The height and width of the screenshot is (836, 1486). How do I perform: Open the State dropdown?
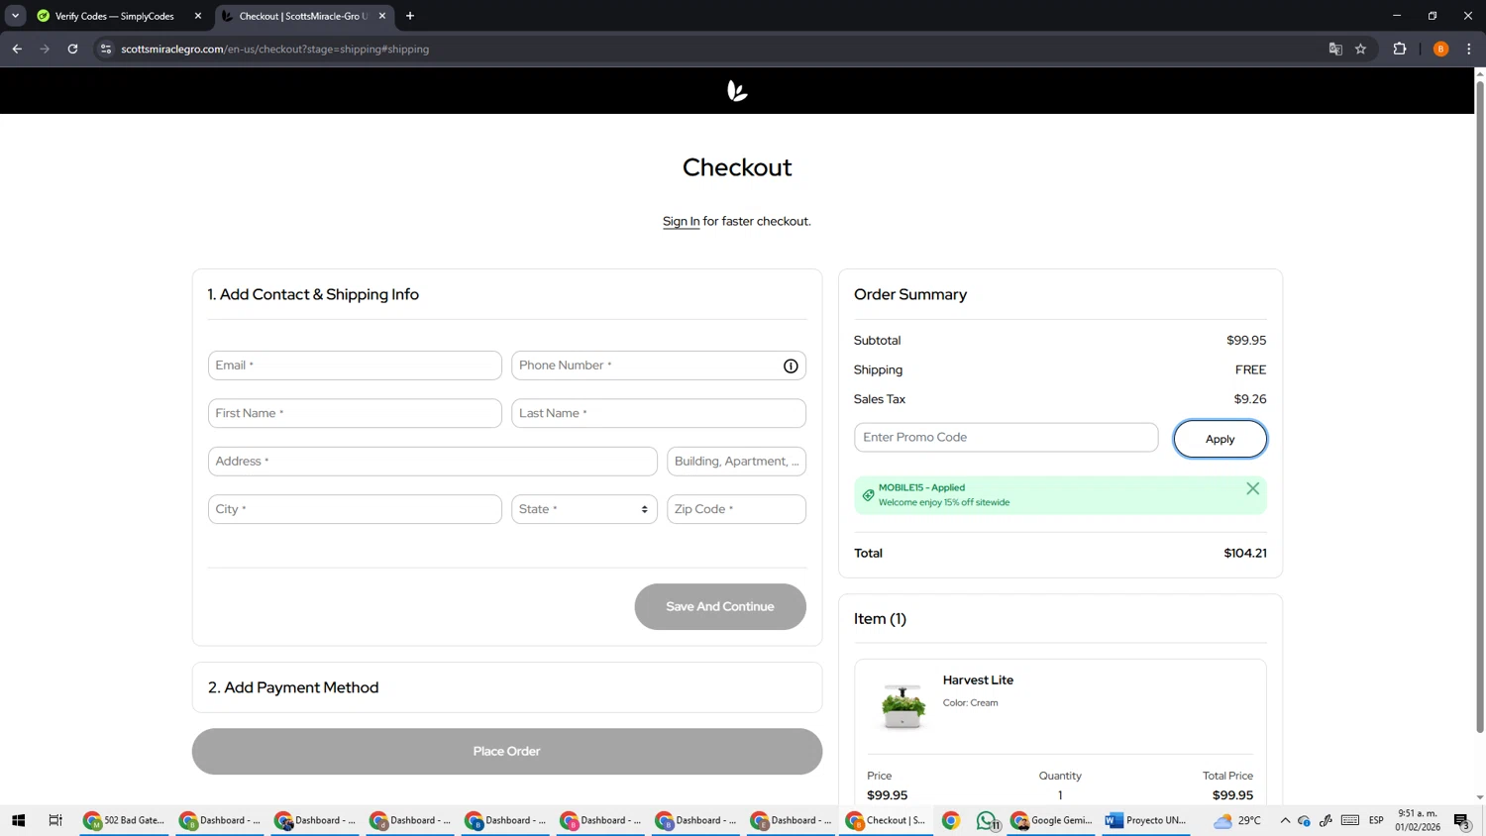[x=584, y=509]
